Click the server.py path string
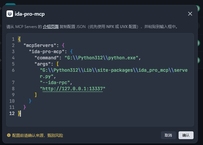Screen dimensions: 203x145 (114, 73)
